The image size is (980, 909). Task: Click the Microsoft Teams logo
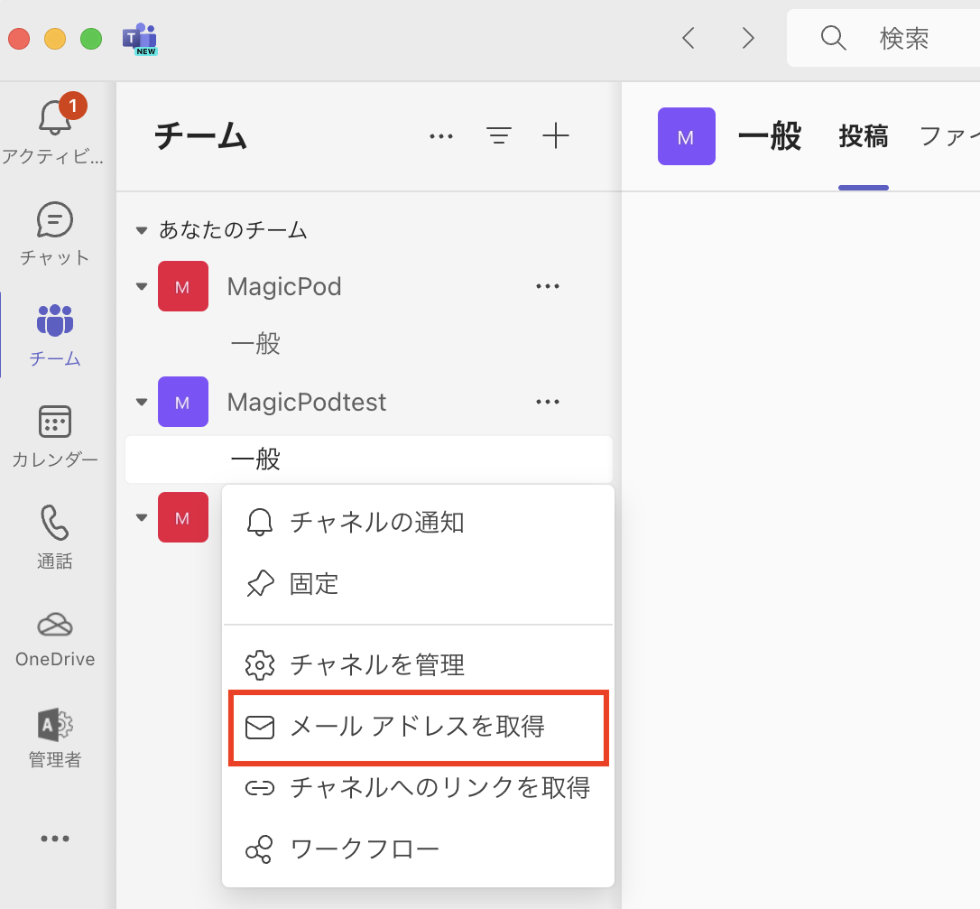point(139,39)
